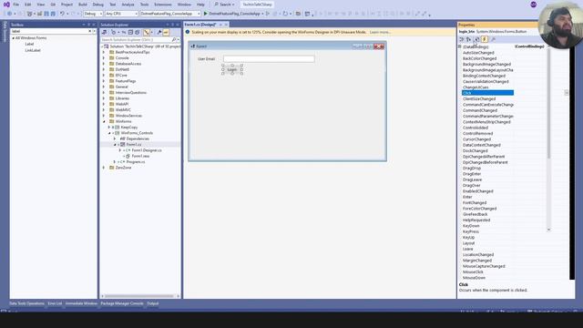
Task: Click Show All Files icon in Solution Explorer
Action: [138, 33]
